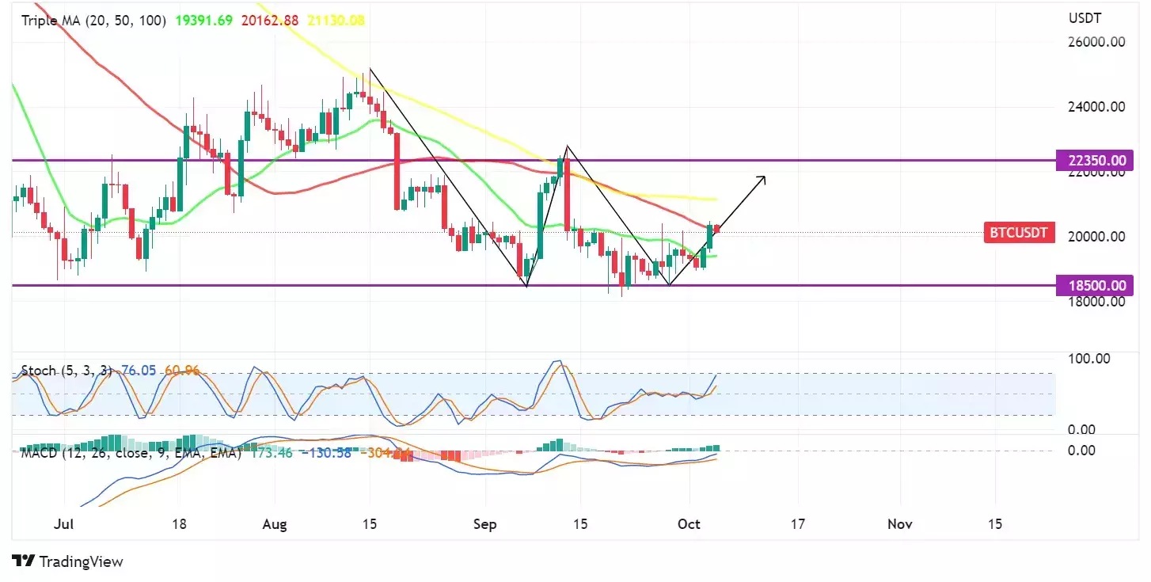
Task: Click the 22350.00 resistance level label
Action: pyautogui.click(x=1096, y=161)
